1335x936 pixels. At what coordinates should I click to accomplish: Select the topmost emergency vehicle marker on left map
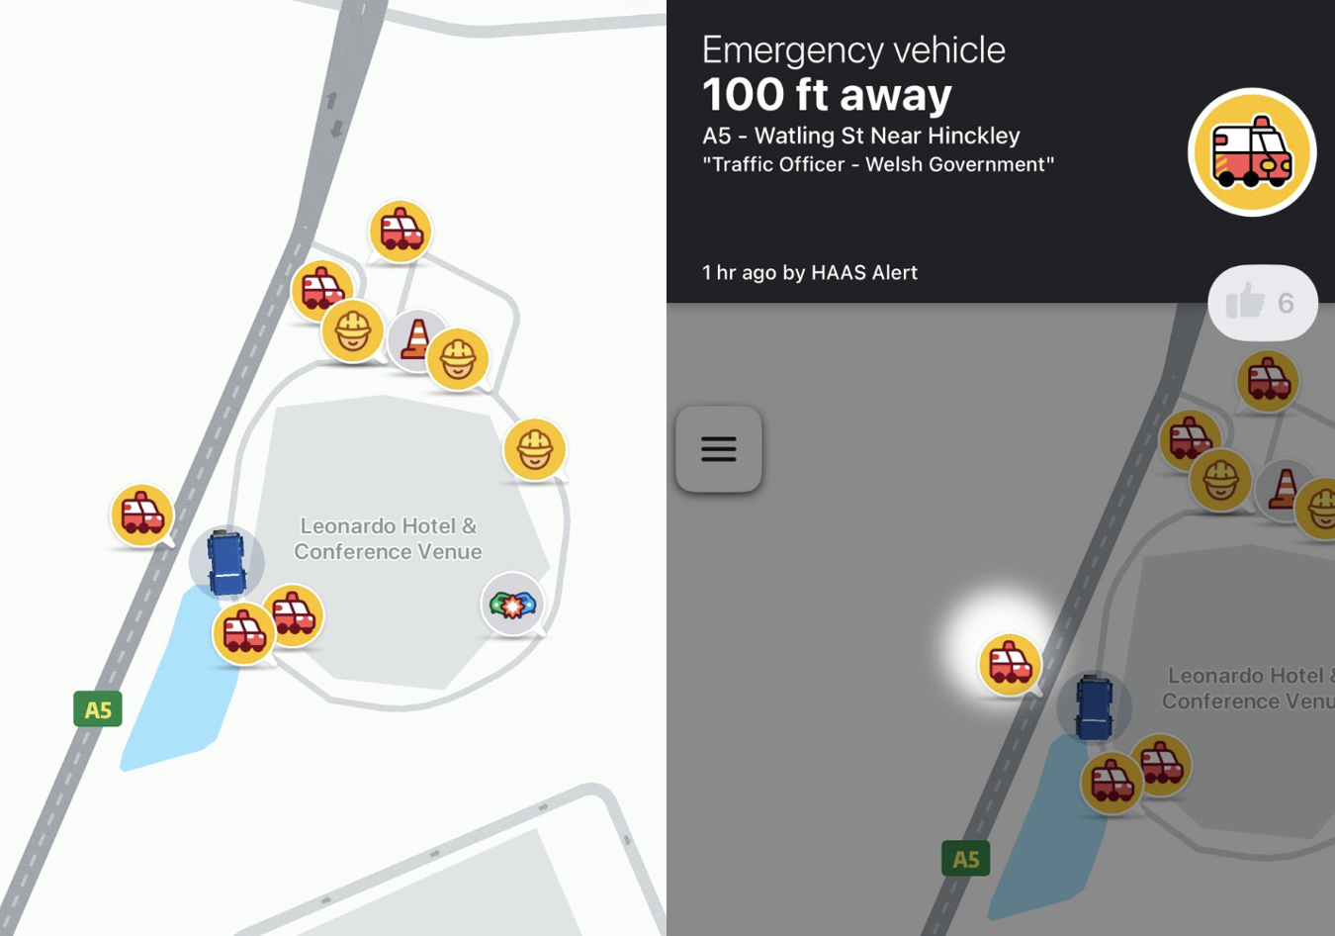pyautogui.click(x=400, y=232)
